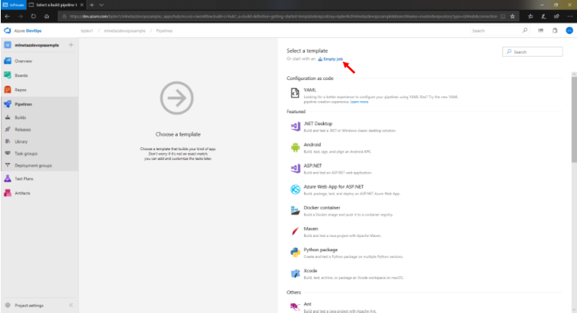Open Releases in the Pipelines menu
The height and width of the screenshot is (313, 577).
click(23, 129)
